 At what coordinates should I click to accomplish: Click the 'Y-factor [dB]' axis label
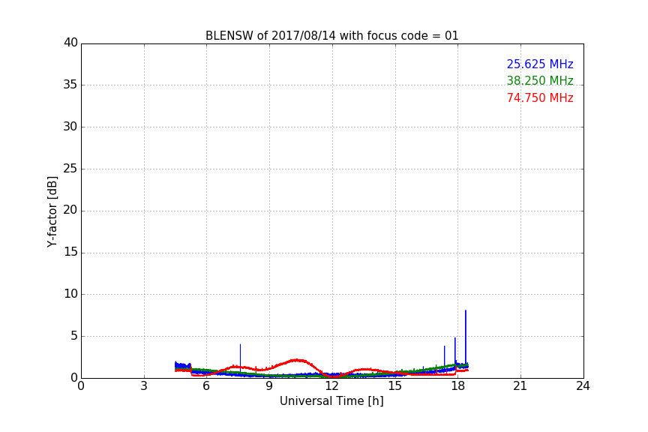[x=52, y=211]
